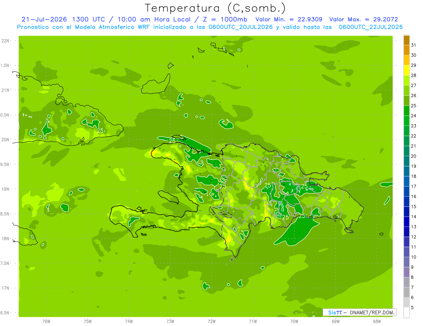Image resolution: width=423 pixels, height=326 pixels.
Task: Click the Sis logo text in the credit box
Action: [x=332, y=312]
